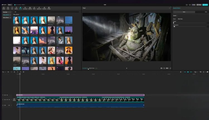Viewport: 209px width, 120px height.
Task: Expand the Video effects category
Action: pyautogui.click(x=6, y=15)
